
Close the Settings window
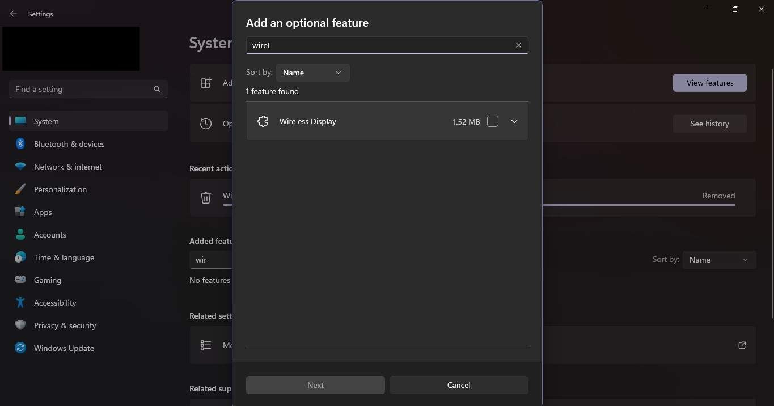(762, 9)
